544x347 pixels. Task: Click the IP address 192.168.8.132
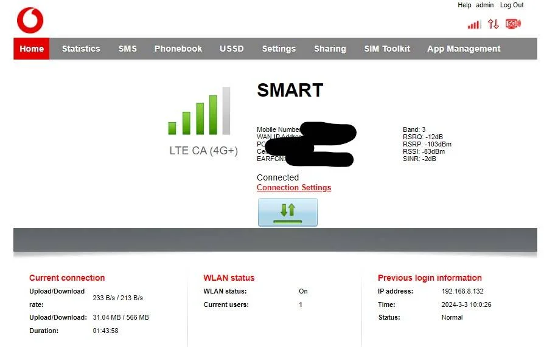[x=462, y=291]
